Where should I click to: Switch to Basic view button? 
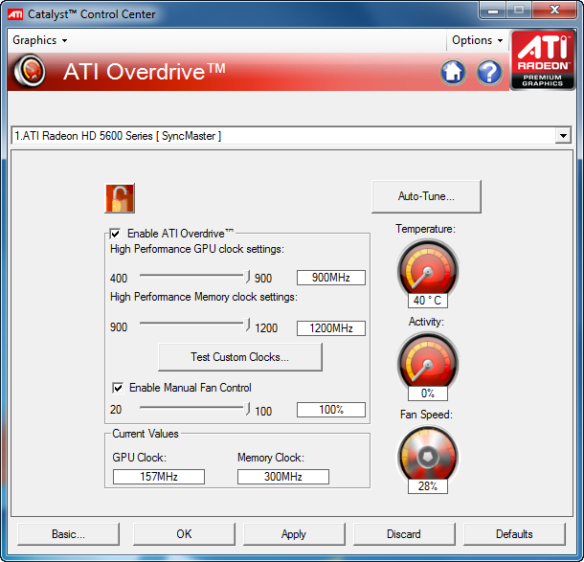[68, 534]
